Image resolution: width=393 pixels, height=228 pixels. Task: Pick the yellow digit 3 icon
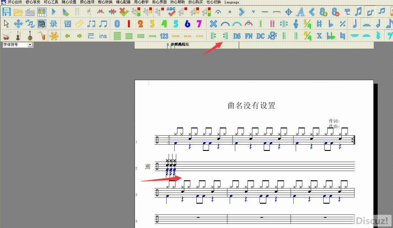click(152, 24)
